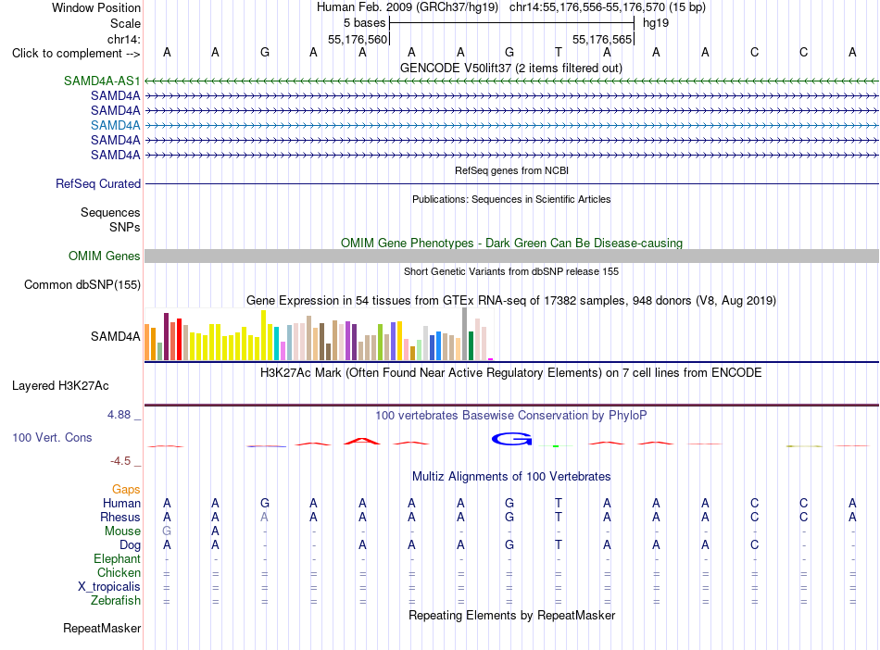Click the gray G base in Mouse row

click(167, 531)
